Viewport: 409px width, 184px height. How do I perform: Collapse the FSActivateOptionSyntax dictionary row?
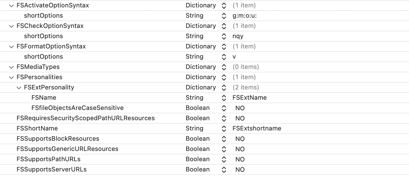coord(11,6)
